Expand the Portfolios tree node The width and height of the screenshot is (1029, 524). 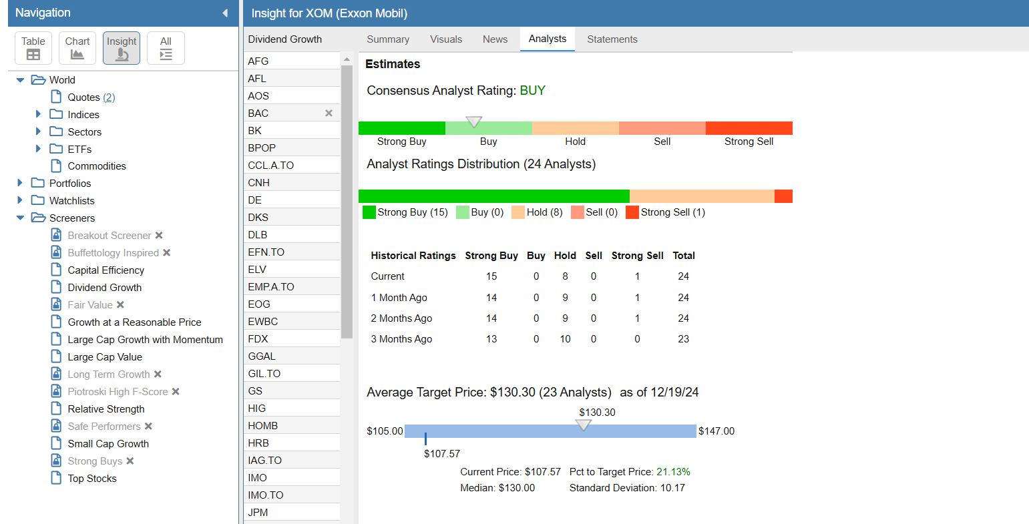click(20, 183)
